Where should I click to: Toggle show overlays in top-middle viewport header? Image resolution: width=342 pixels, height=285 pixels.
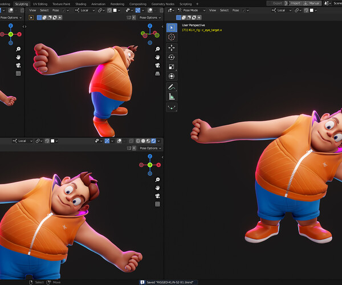(150, 10)
